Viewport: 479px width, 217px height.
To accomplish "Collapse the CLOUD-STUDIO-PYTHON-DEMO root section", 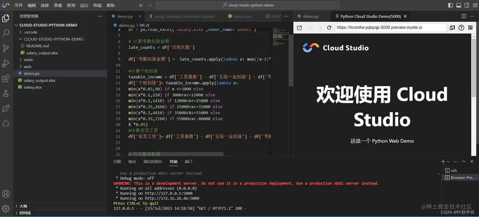I will (x=60, y=25).
